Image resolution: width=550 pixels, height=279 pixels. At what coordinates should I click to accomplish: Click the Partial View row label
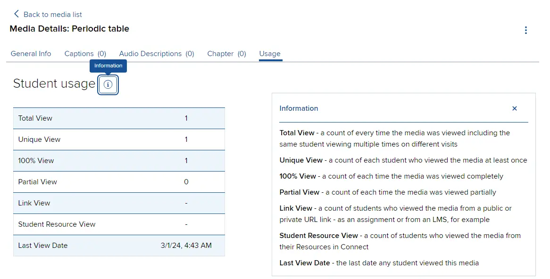click(x=38, y=182)
